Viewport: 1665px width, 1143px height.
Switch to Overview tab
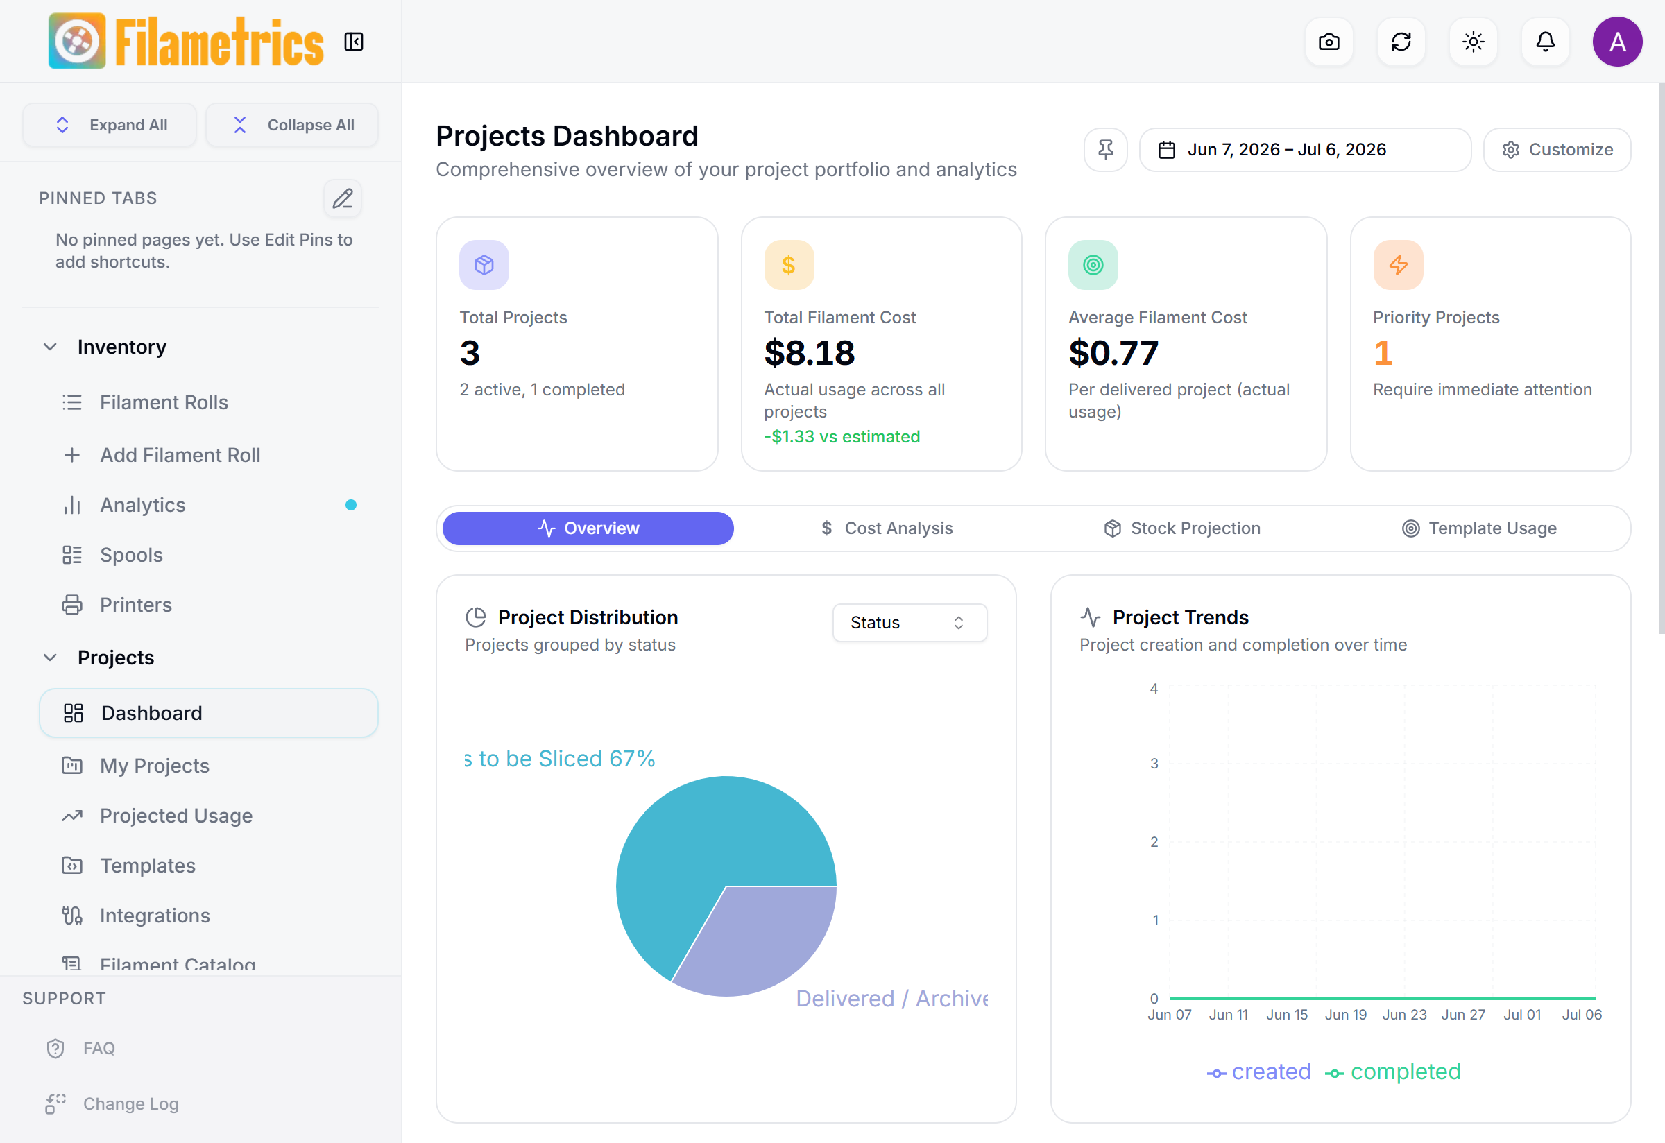pyautogui.click(x=588, y=528)
